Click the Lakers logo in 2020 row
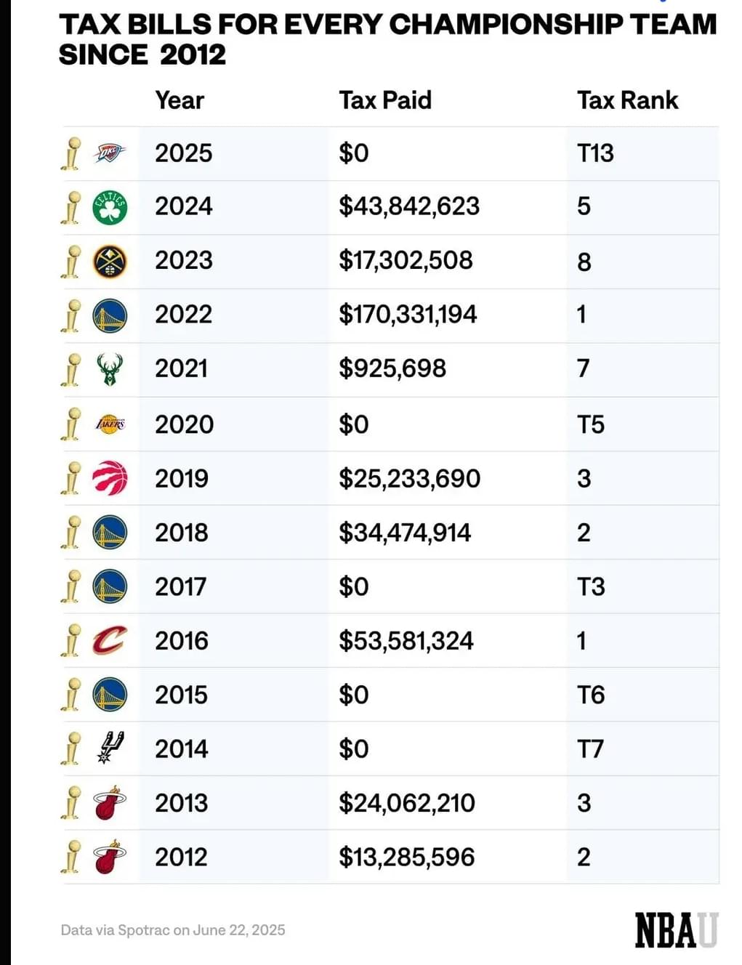Image resolution: width=742 pixels, height=965 pixels. [x=110, y=424]
